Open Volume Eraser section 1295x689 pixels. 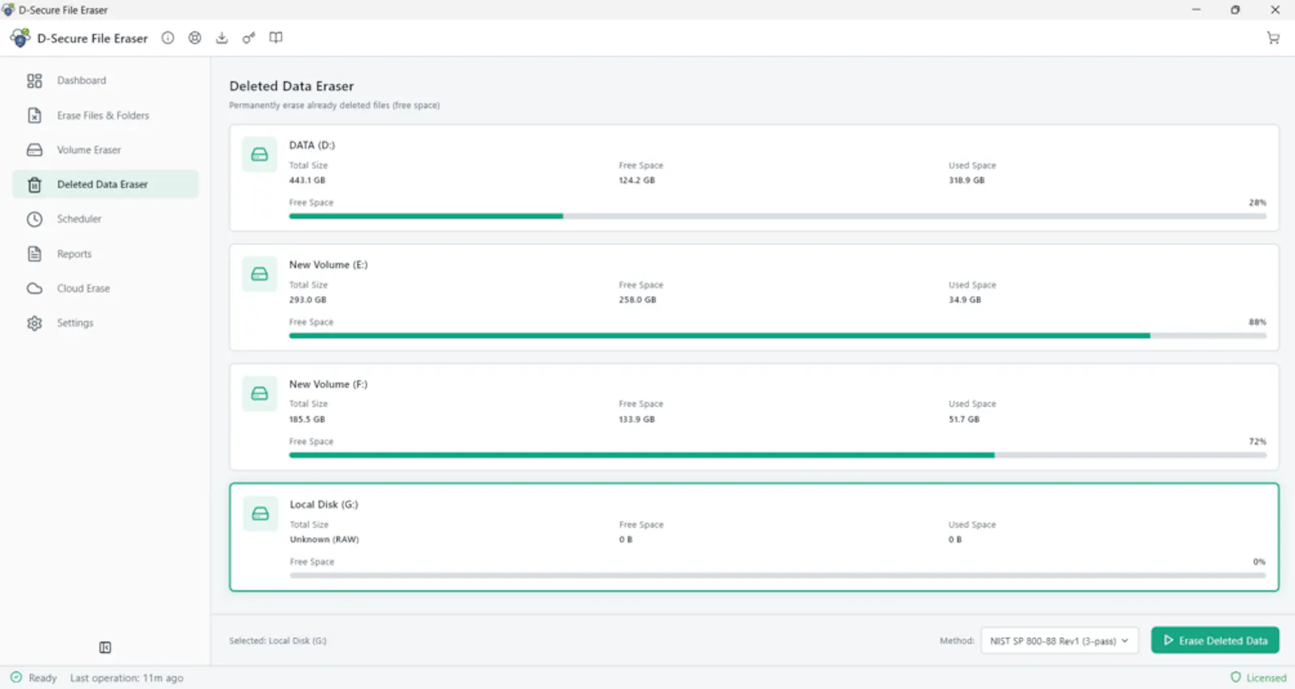click(105, 150)
